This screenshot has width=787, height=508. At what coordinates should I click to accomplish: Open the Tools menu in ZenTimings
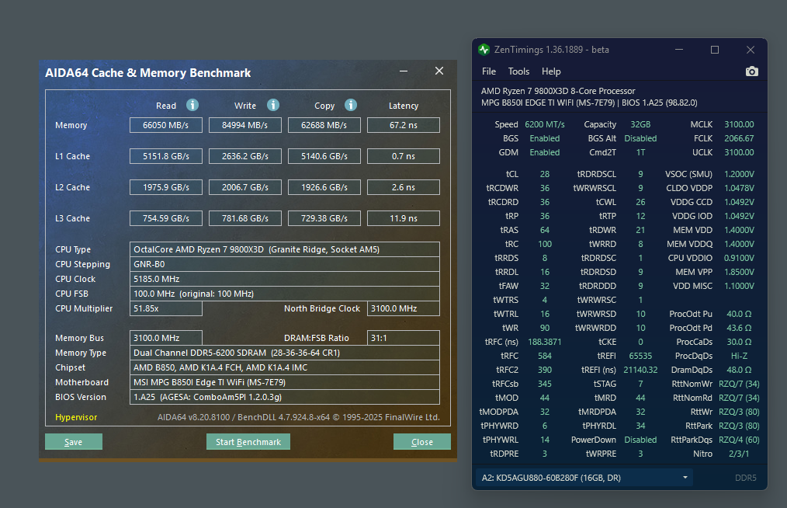518,71
